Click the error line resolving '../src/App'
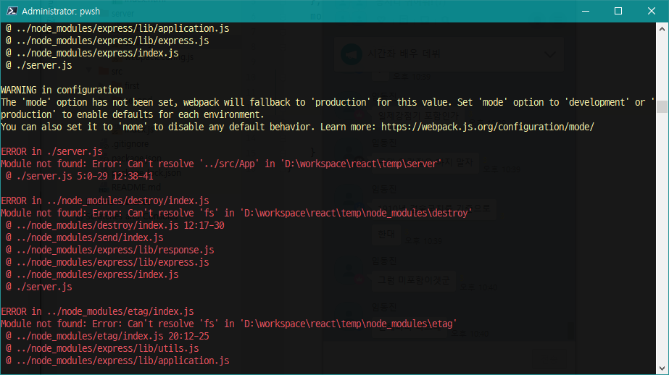The width and height of the screenshot is (669, 375). point(222,164)
